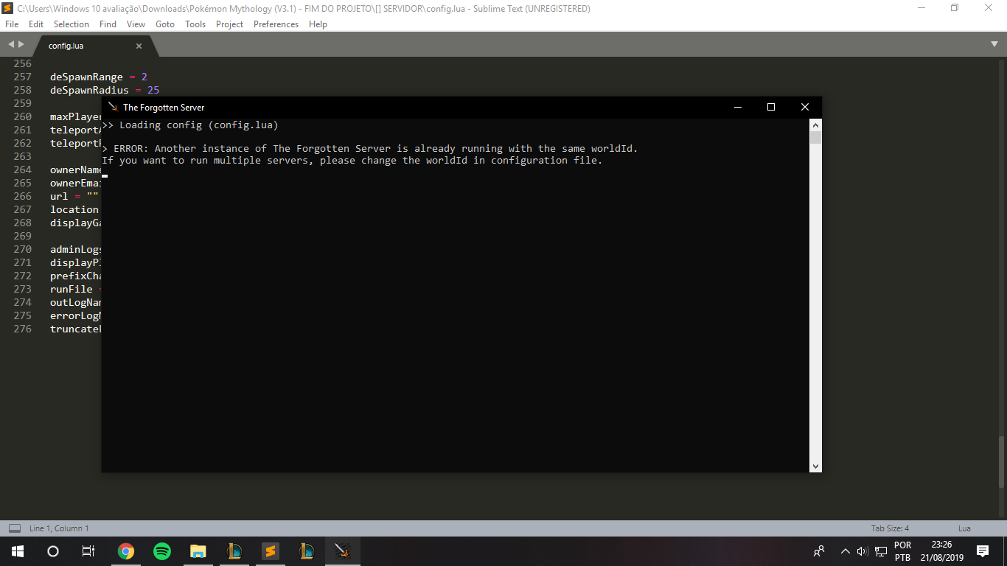Open the Goto menu
Viewport: 1007px width, 566px height.
[165, 24]
